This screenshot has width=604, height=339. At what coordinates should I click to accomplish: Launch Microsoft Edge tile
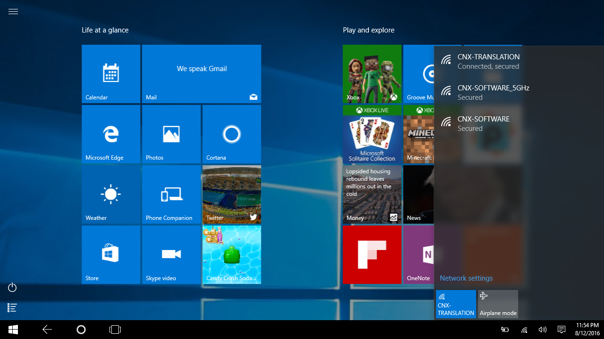111,134
